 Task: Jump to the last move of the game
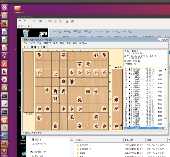pos(47,47)
